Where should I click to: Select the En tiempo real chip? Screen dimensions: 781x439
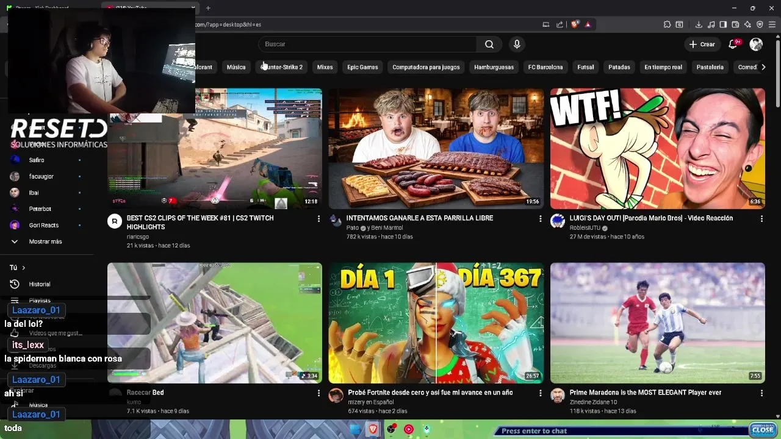663,67
